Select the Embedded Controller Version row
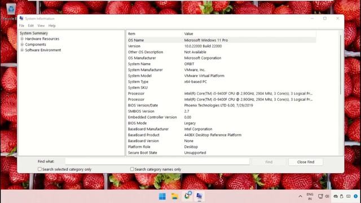The width and height of the screenshot is (361, 203). click(221, 117)
